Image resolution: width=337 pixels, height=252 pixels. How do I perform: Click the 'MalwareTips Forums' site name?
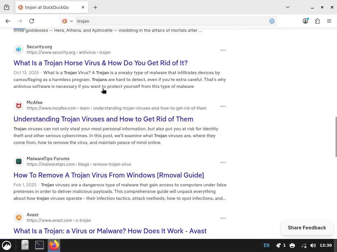pyautogui.click(x=48, y=158)
